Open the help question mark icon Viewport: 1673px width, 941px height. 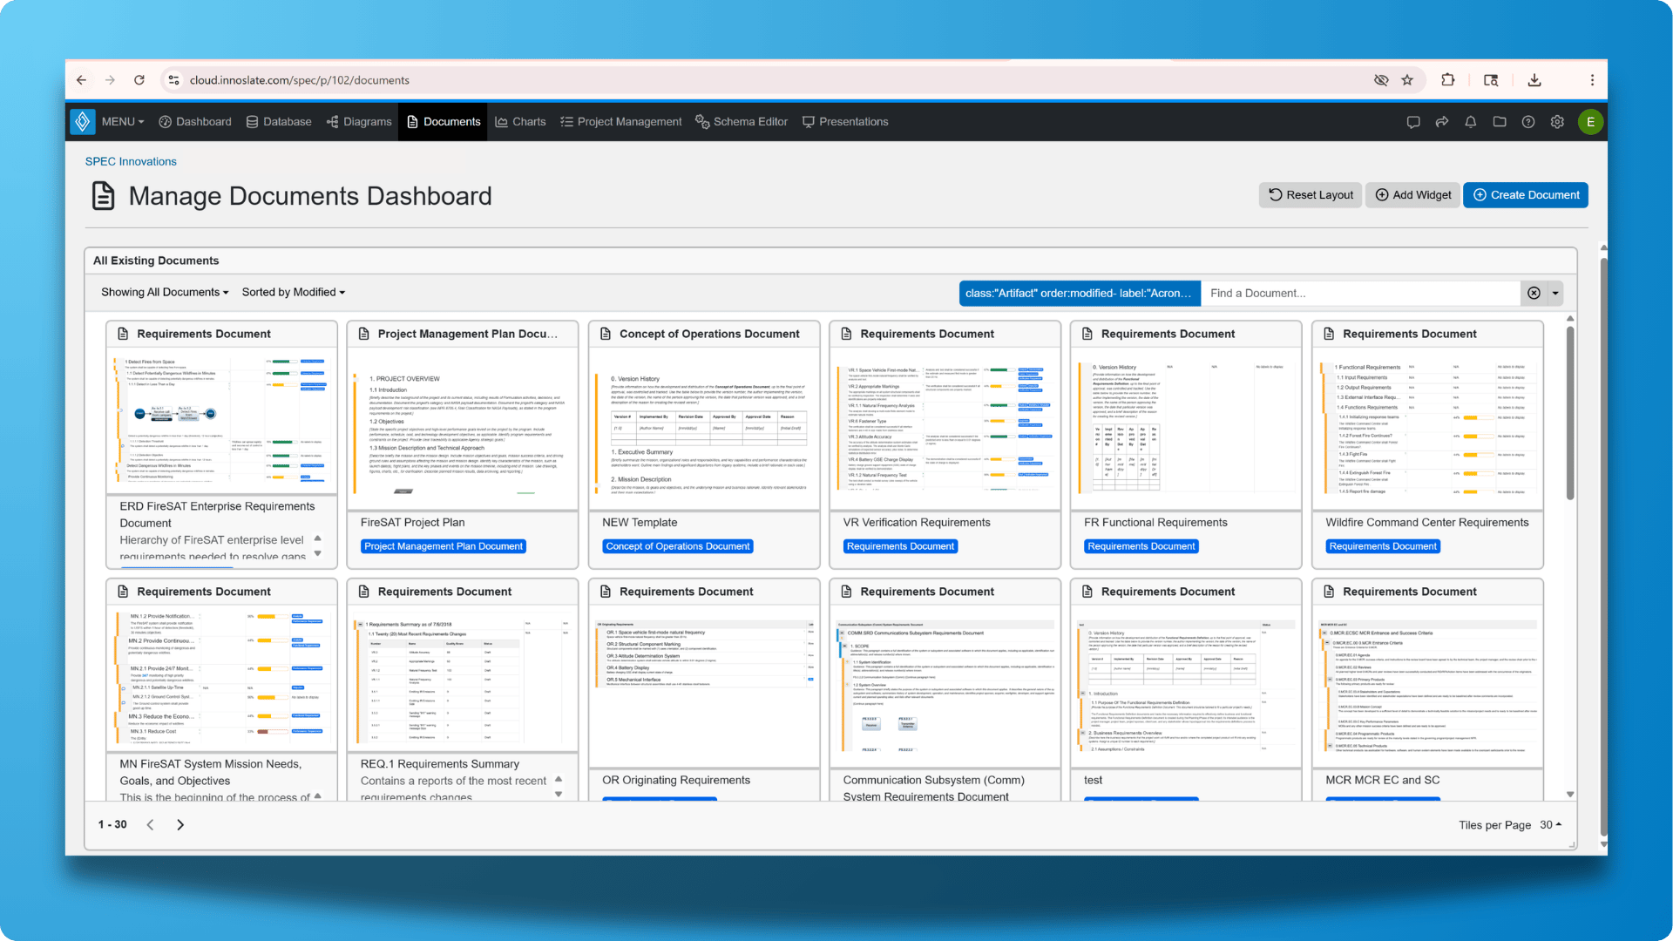pyautogui.click(x=1528, y=122)
